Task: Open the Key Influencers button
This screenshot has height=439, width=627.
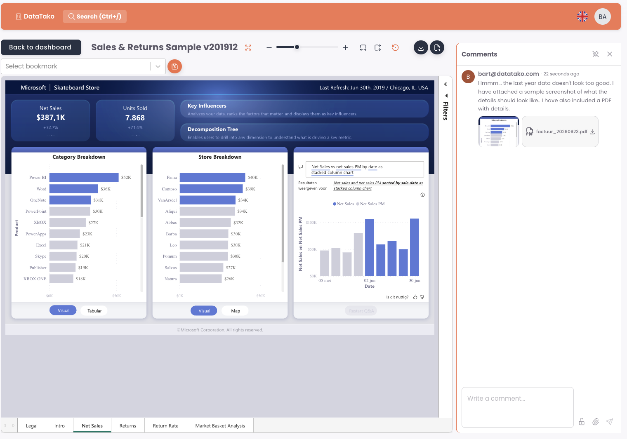Action: tap(304, 109)
